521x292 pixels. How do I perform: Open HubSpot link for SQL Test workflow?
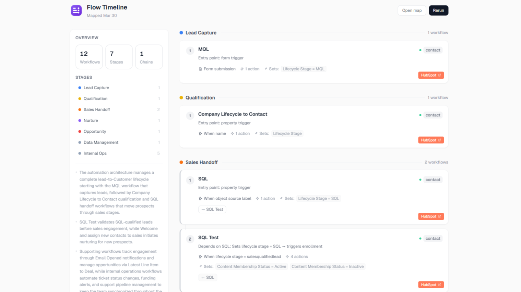click(x=431, y=285)
